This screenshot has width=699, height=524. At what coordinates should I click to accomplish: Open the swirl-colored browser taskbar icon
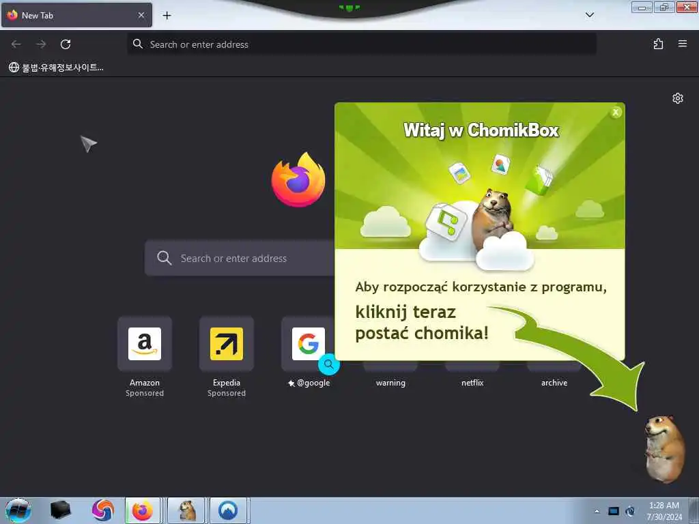pyautogui.click(x=102, y=510)
